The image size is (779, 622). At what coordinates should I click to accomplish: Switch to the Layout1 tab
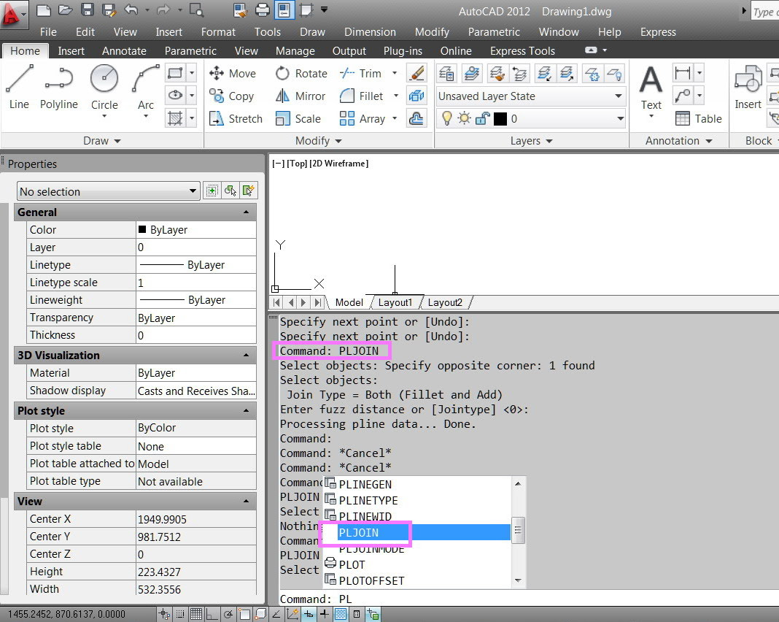pos(395,302)
